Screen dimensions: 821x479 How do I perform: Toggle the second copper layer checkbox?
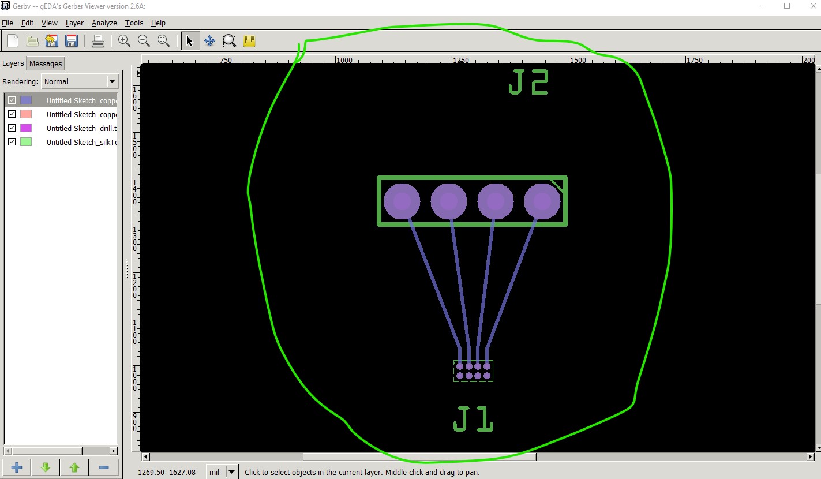point(12,114)
